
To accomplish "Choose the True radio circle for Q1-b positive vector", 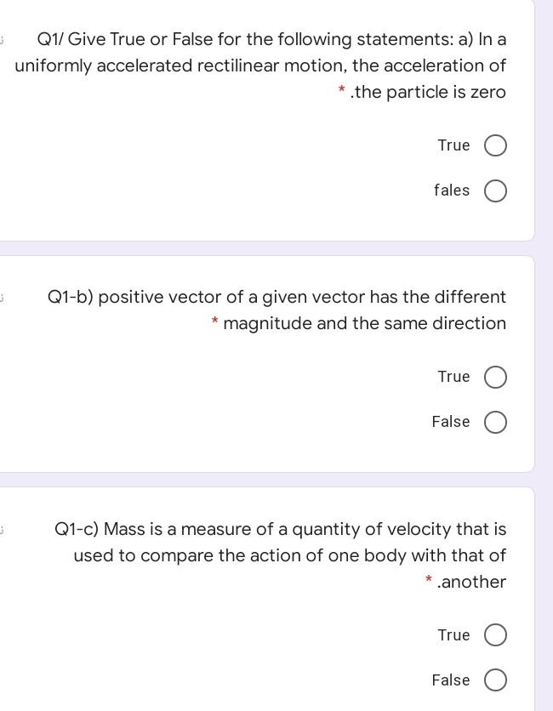I will [495, 377].
